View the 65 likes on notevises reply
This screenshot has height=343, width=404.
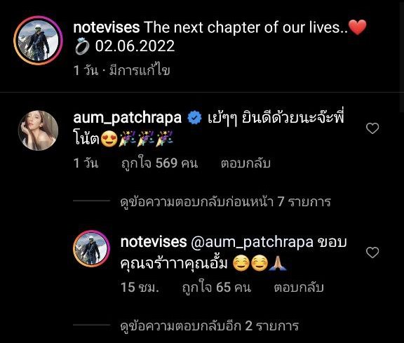(217, 287)
